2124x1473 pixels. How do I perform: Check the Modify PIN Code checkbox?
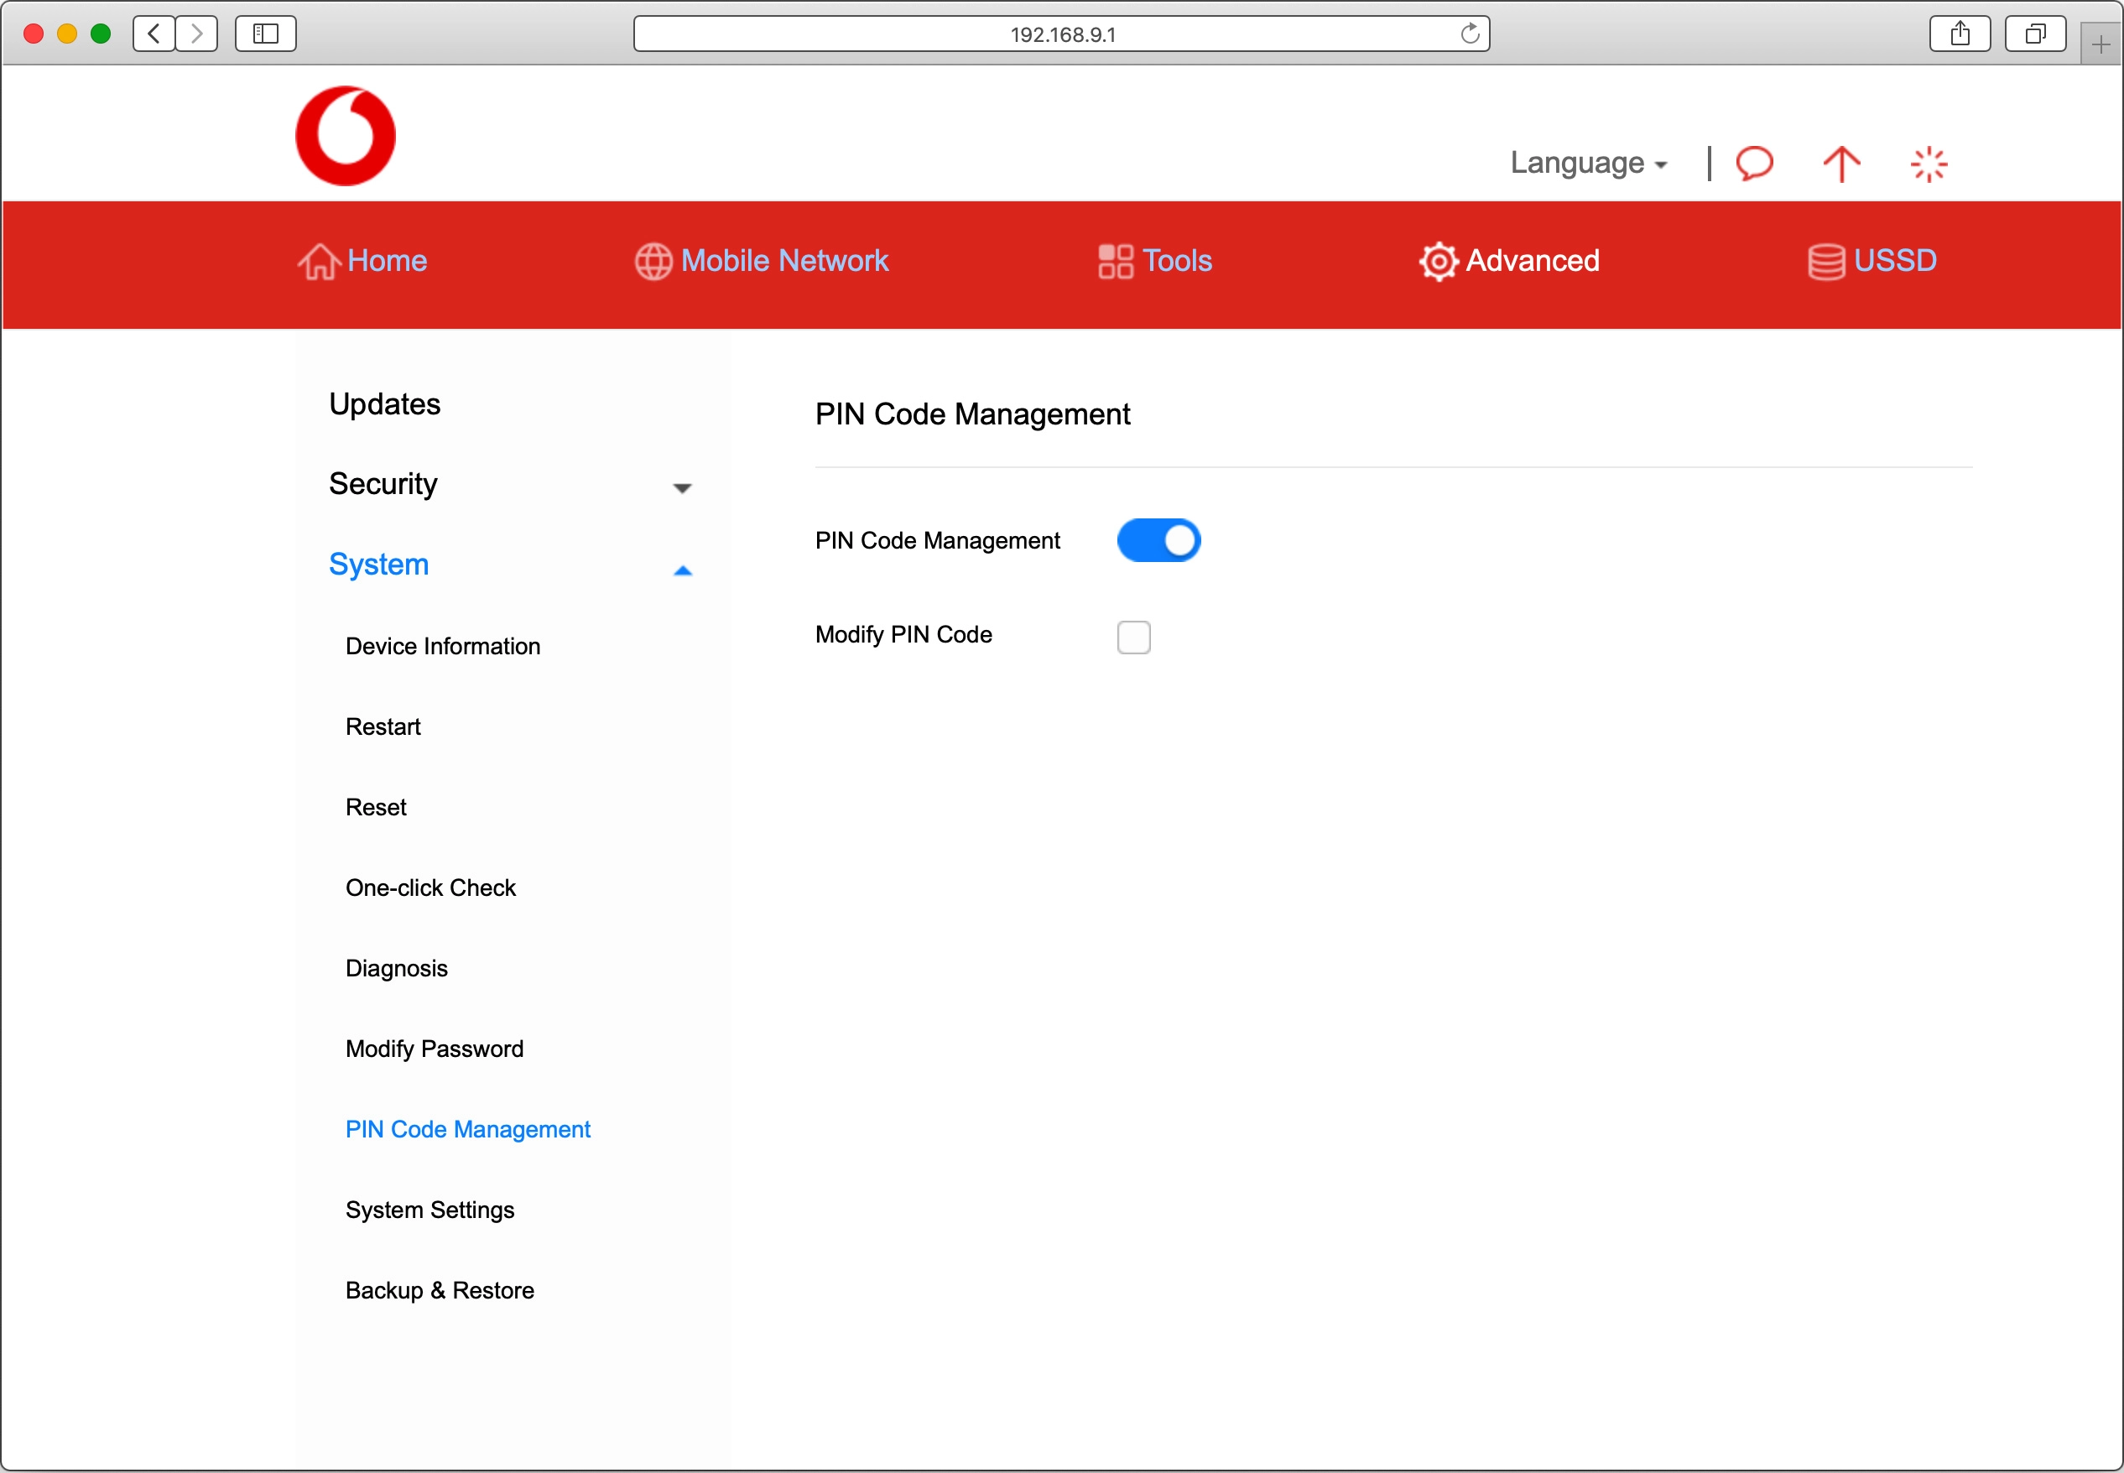click(x=1133, y=637)
